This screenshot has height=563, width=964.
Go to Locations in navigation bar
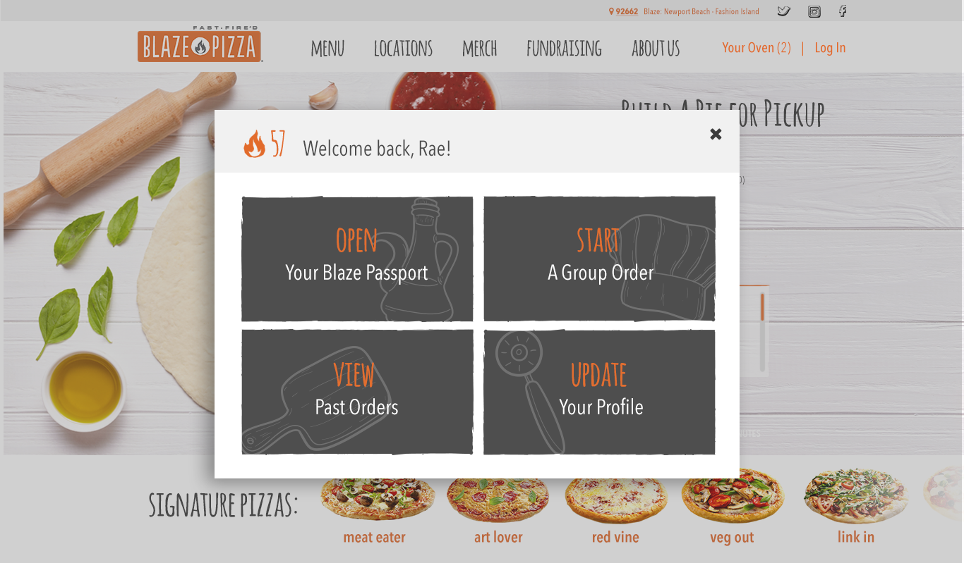pyautogui.click(x=403, y=49)
